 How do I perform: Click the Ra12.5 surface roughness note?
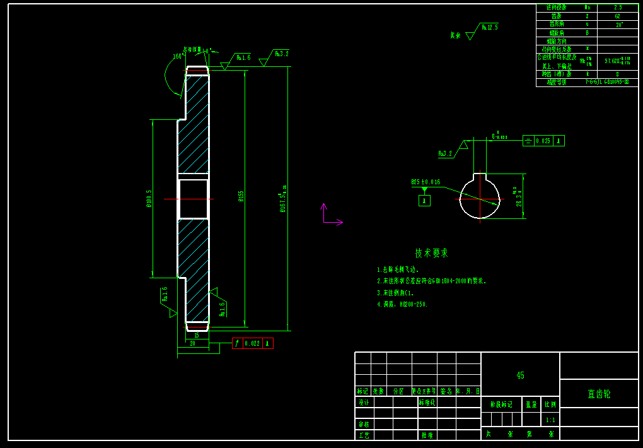click(x=490, y=27)
